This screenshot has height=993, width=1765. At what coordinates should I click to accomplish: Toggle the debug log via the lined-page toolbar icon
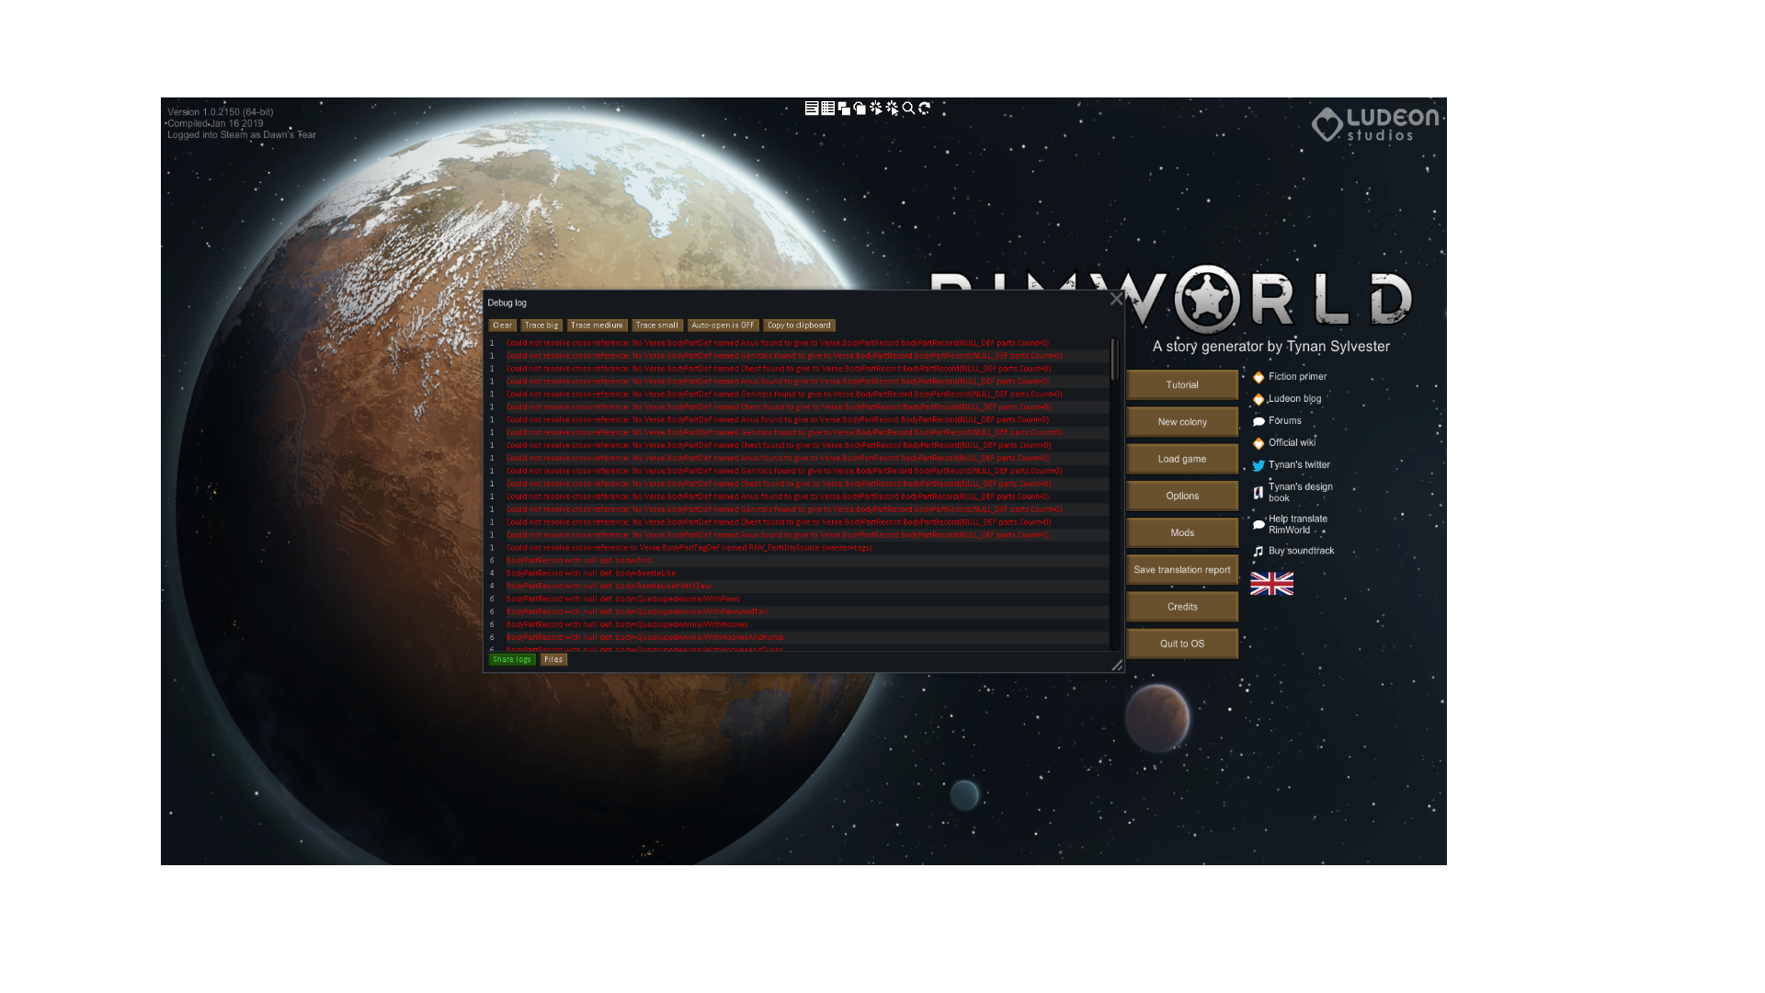[x=812, y=108]
